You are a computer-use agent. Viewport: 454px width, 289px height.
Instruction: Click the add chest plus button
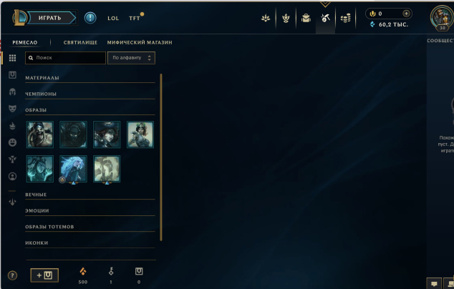point(44,275)
